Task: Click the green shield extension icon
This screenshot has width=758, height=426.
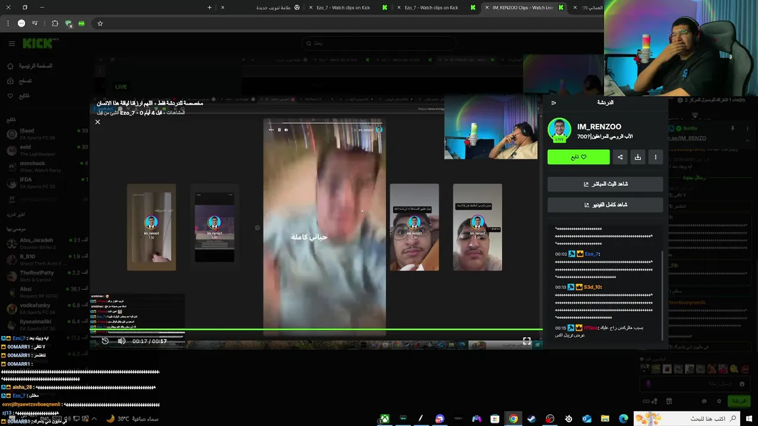Action: [x=69, y=24]
